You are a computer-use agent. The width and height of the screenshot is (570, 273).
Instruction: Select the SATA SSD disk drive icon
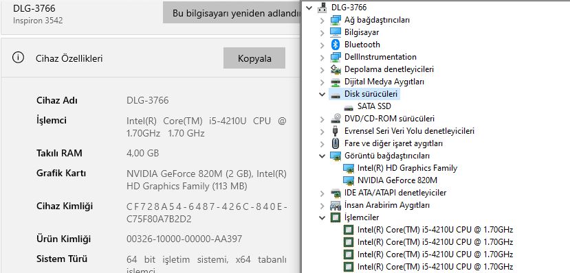[348, 106]
